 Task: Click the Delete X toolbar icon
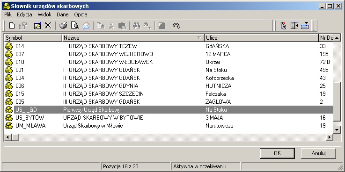48,26
